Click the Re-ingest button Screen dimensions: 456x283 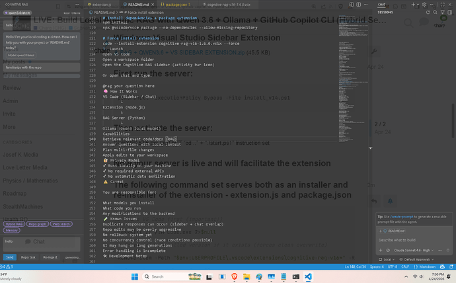coord(50,257)
